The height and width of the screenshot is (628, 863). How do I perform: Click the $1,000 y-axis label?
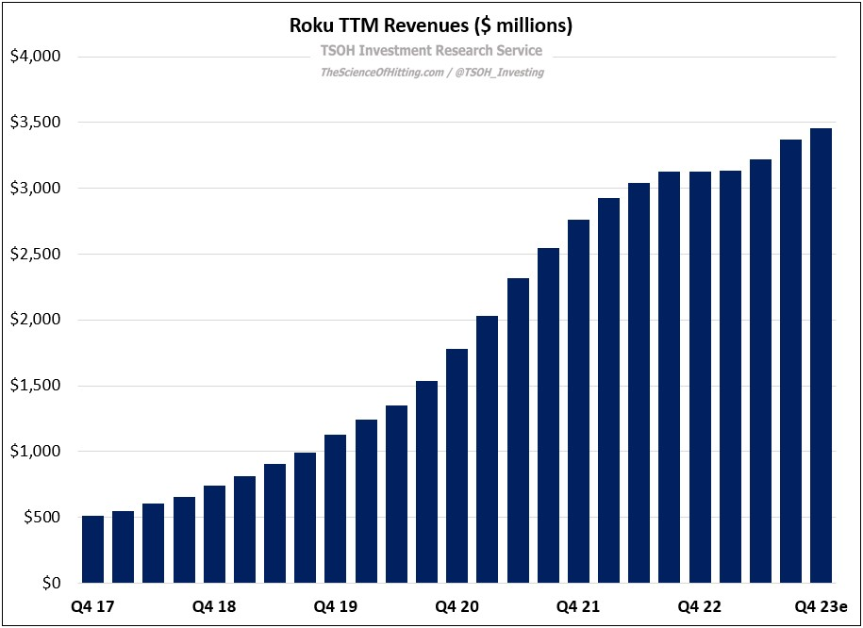[x=35, y=452]
